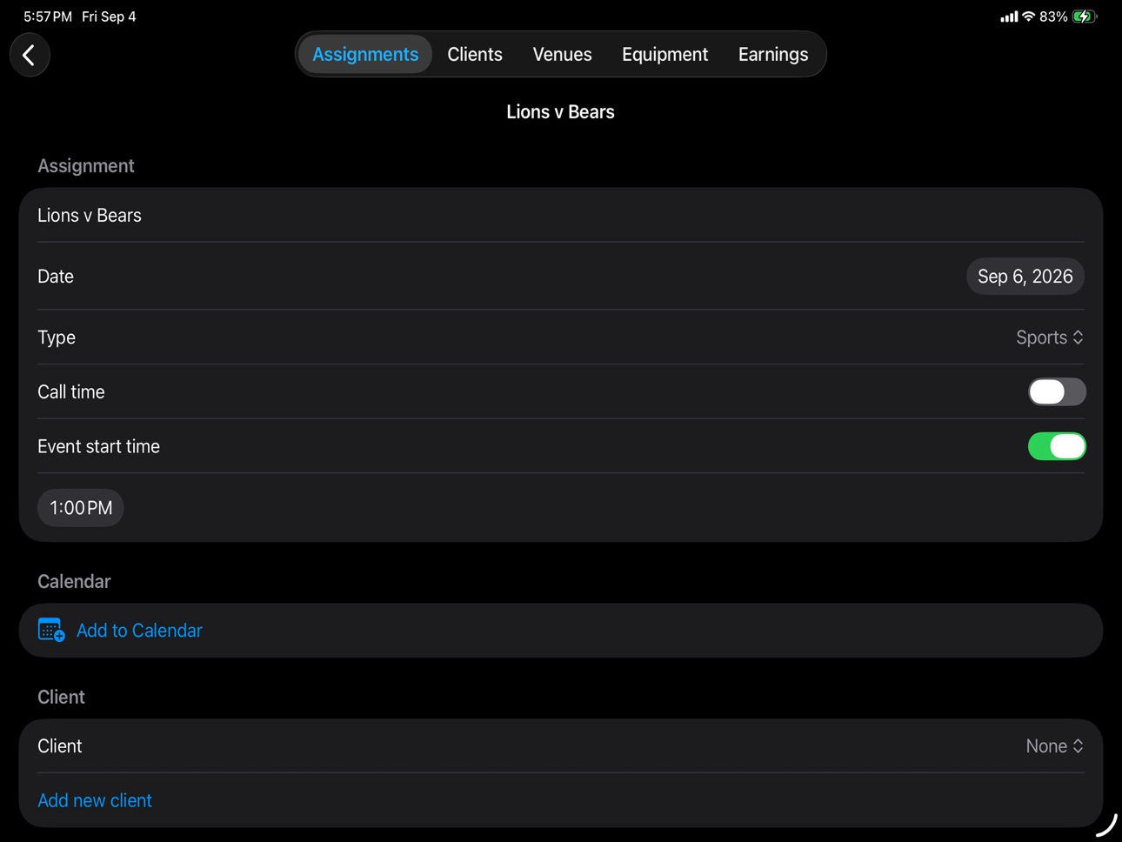Tap the Date row label
The height and width of the screenshot is (842, 1122).
pos(56,277)
